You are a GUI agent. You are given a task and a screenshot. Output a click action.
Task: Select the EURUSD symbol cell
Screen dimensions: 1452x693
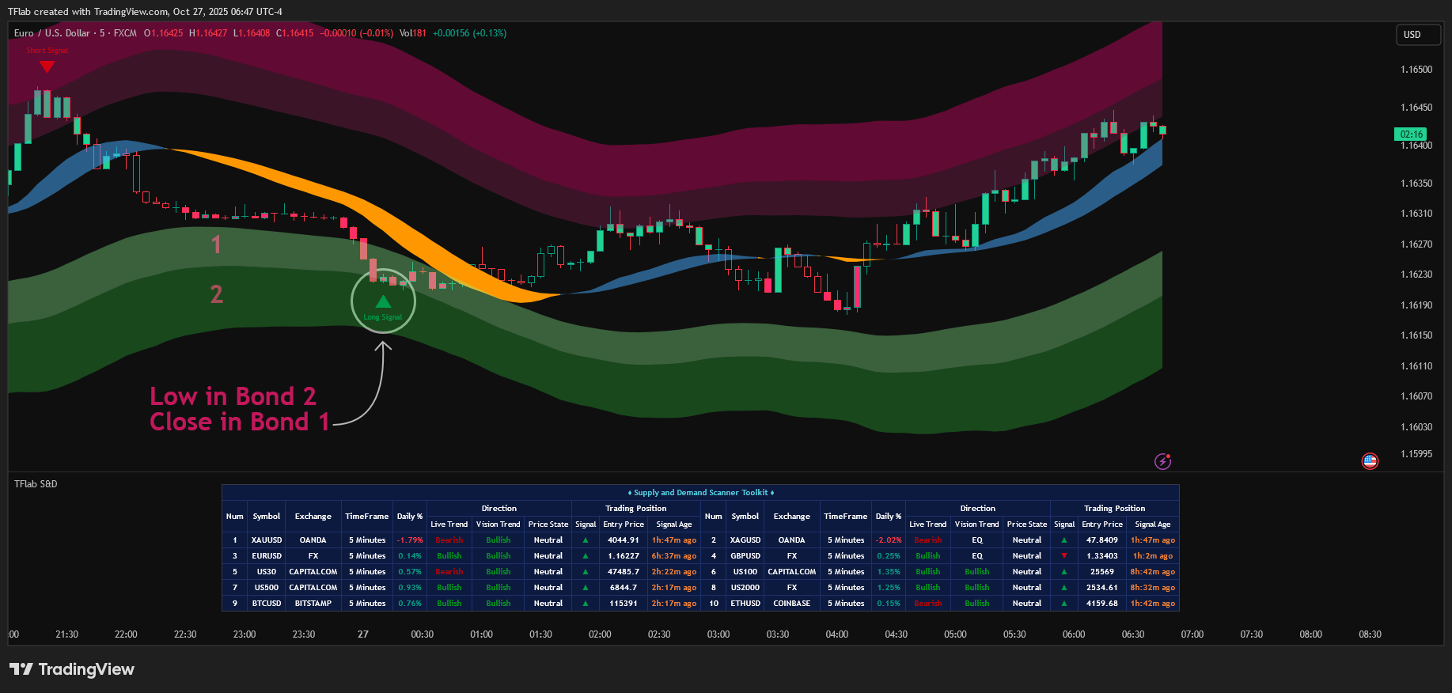[267, 556]
